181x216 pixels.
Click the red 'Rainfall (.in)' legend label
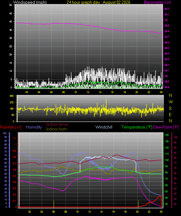click(x=11, y=127)
